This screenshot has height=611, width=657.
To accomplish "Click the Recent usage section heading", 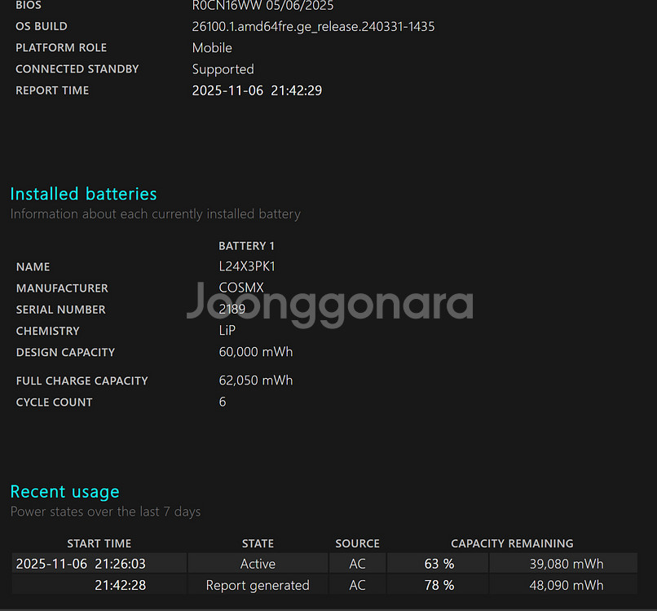I will (x=64, y=491).
